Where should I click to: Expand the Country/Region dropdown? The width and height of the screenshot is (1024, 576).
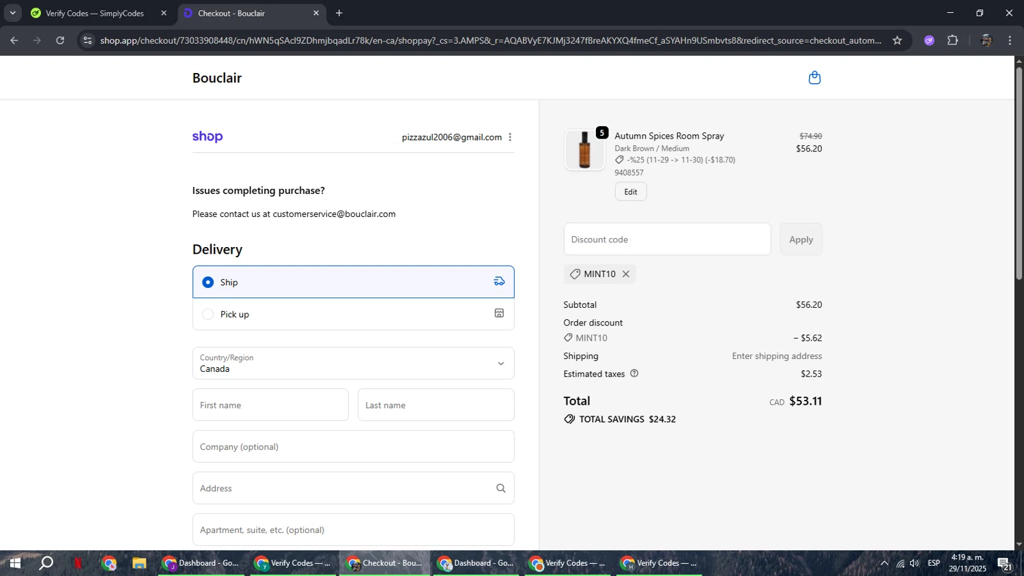353,363
